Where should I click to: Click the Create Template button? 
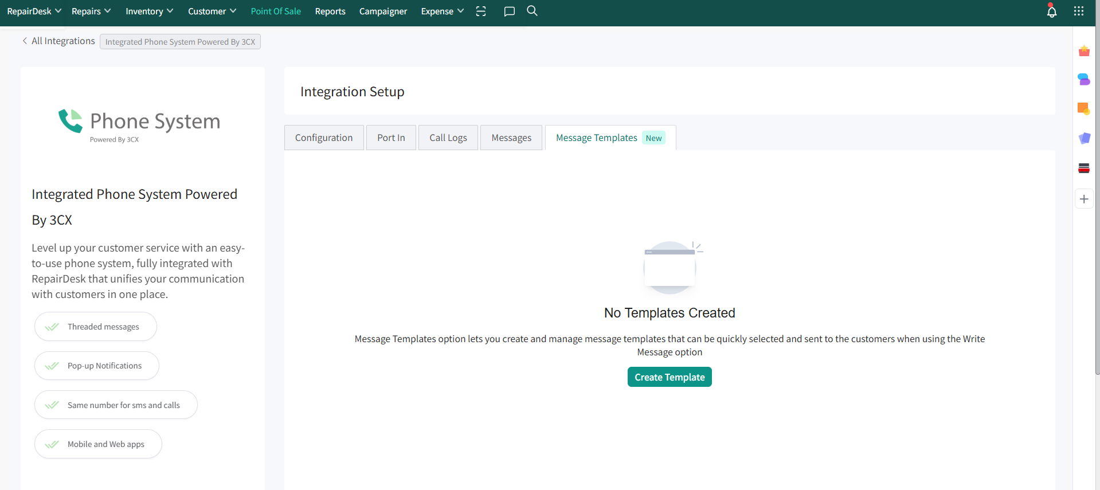click(x=670, y=377)
